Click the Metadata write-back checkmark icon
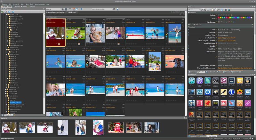The height and width of the screenshot is (140, 256). pos(202,10)
